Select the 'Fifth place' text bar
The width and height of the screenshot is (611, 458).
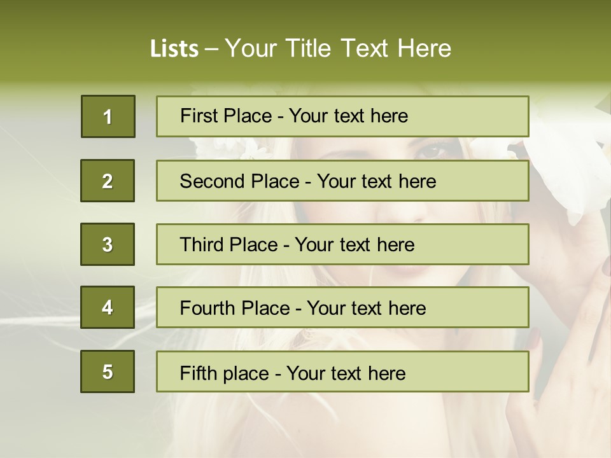[x=342, y=371]
